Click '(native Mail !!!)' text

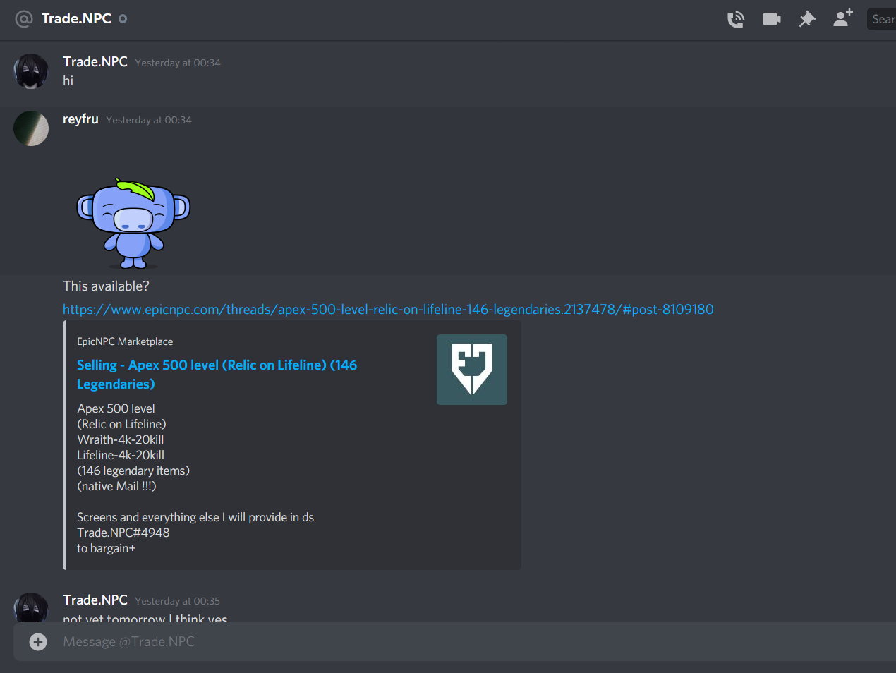(x=116, y=486)
